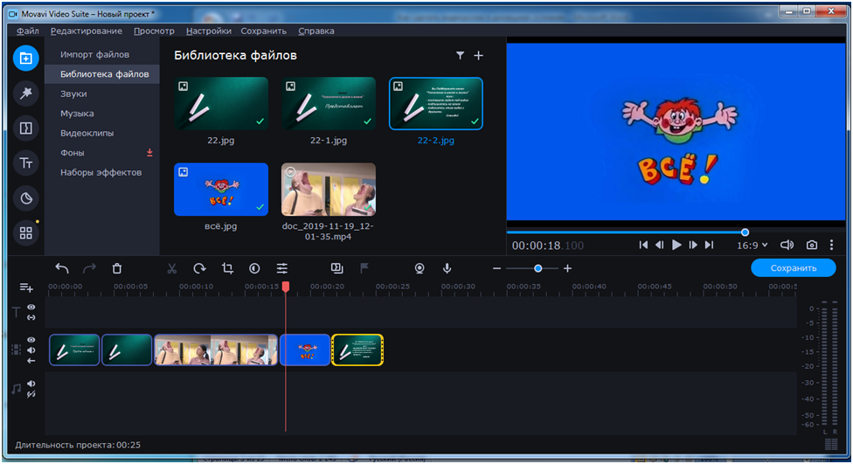
Task: Take a snapshot with camera icon
Action: [812, 245]
